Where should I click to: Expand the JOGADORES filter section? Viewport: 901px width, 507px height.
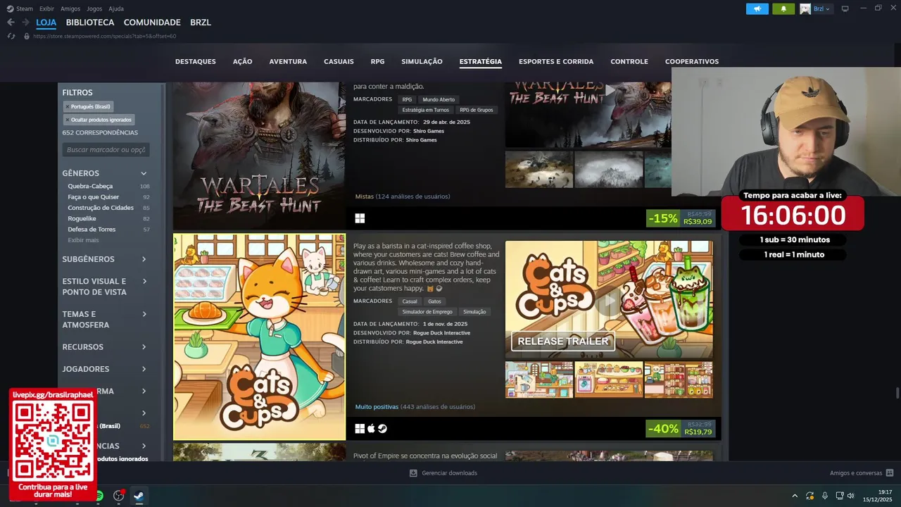pos(106,369)
